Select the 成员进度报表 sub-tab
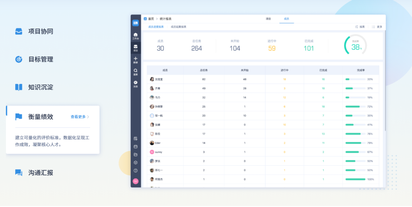 [x=156, y=27]
